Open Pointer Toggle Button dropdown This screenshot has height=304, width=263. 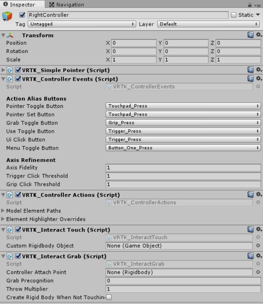click(183, 106)
